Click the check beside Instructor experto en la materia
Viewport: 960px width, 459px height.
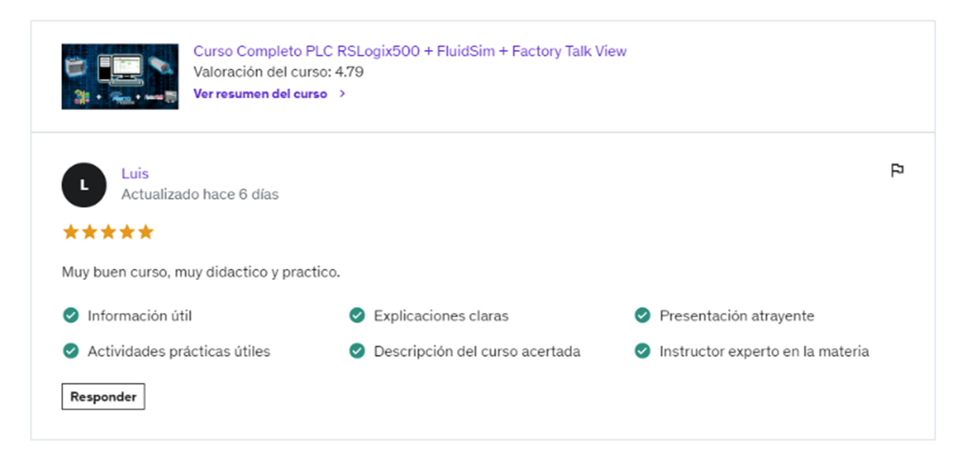click(x=642, y=351)
